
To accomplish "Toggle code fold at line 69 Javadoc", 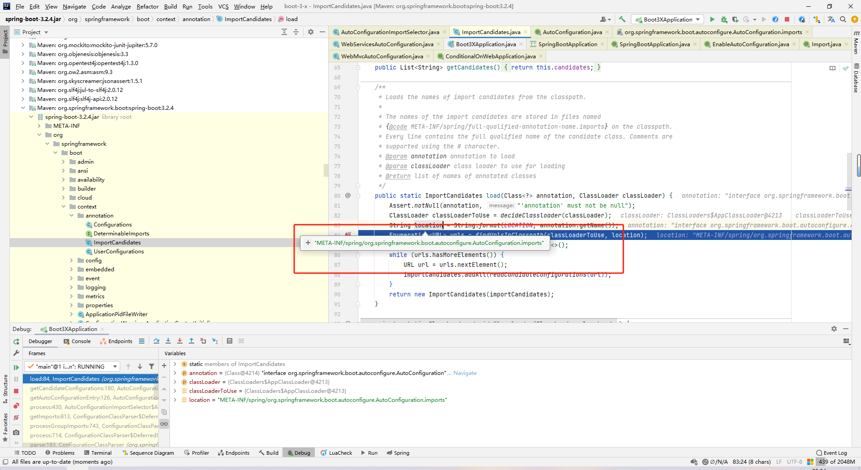I will [358, 87].
